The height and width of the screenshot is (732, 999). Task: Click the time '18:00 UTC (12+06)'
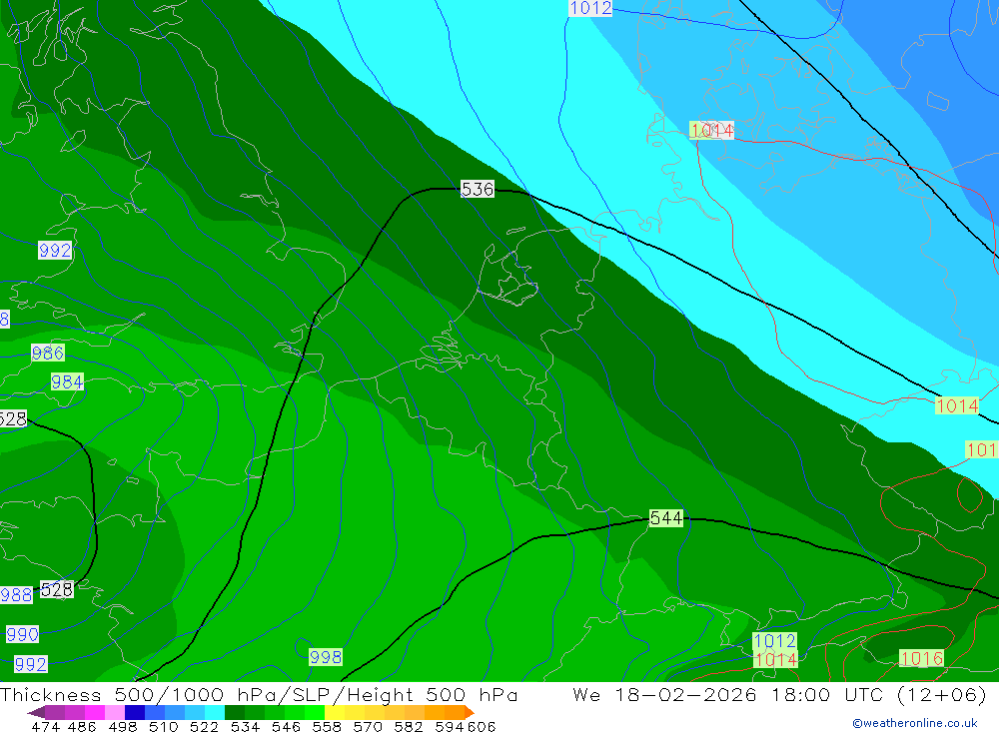click(x=879, y=694)
